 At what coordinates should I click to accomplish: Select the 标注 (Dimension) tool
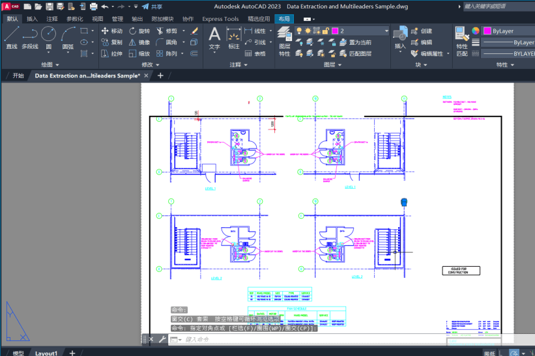[234, 38]
